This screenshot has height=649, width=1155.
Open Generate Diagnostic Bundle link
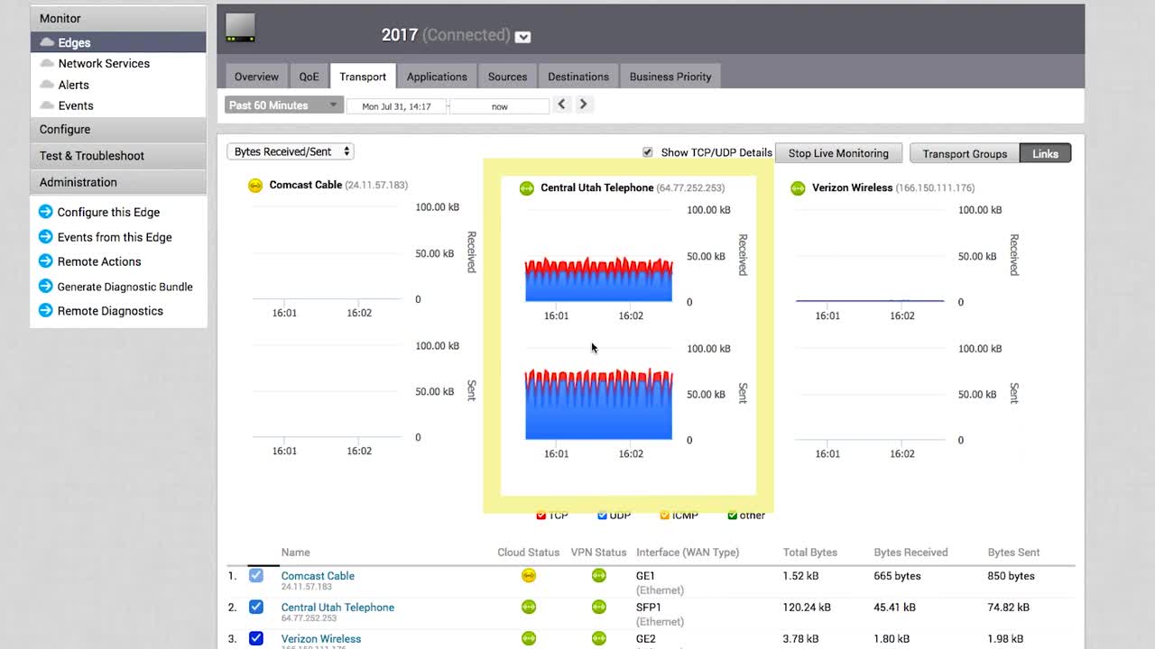click(x=125, y=287)
